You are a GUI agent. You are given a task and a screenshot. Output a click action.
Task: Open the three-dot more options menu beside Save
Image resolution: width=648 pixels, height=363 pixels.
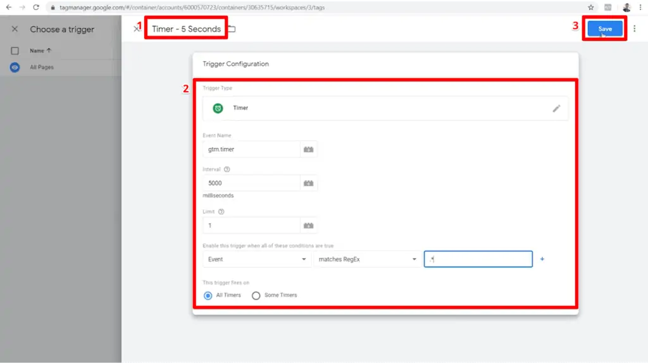634,28
